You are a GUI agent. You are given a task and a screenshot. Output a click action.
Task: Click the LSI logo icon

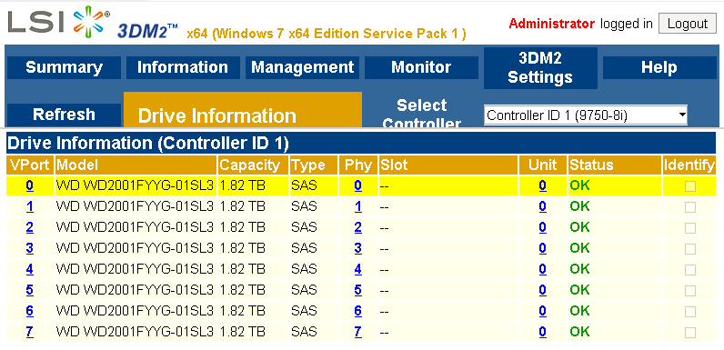pyautogui.click(x=58, y=21)
